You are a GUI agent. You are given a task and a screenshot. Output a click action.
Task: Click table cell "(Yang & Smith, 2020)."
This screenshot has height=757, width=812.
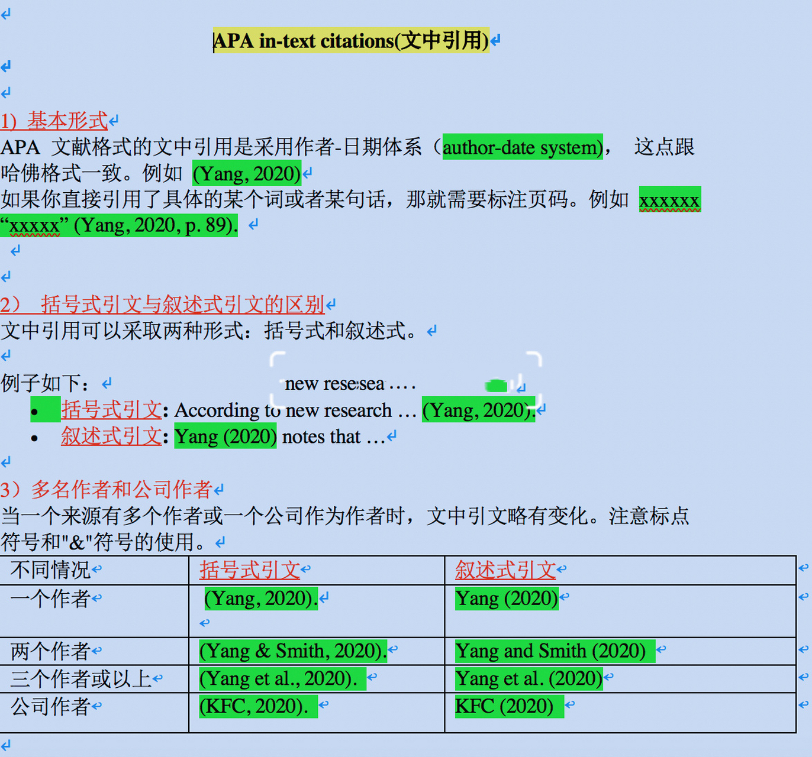pos(293,651)
